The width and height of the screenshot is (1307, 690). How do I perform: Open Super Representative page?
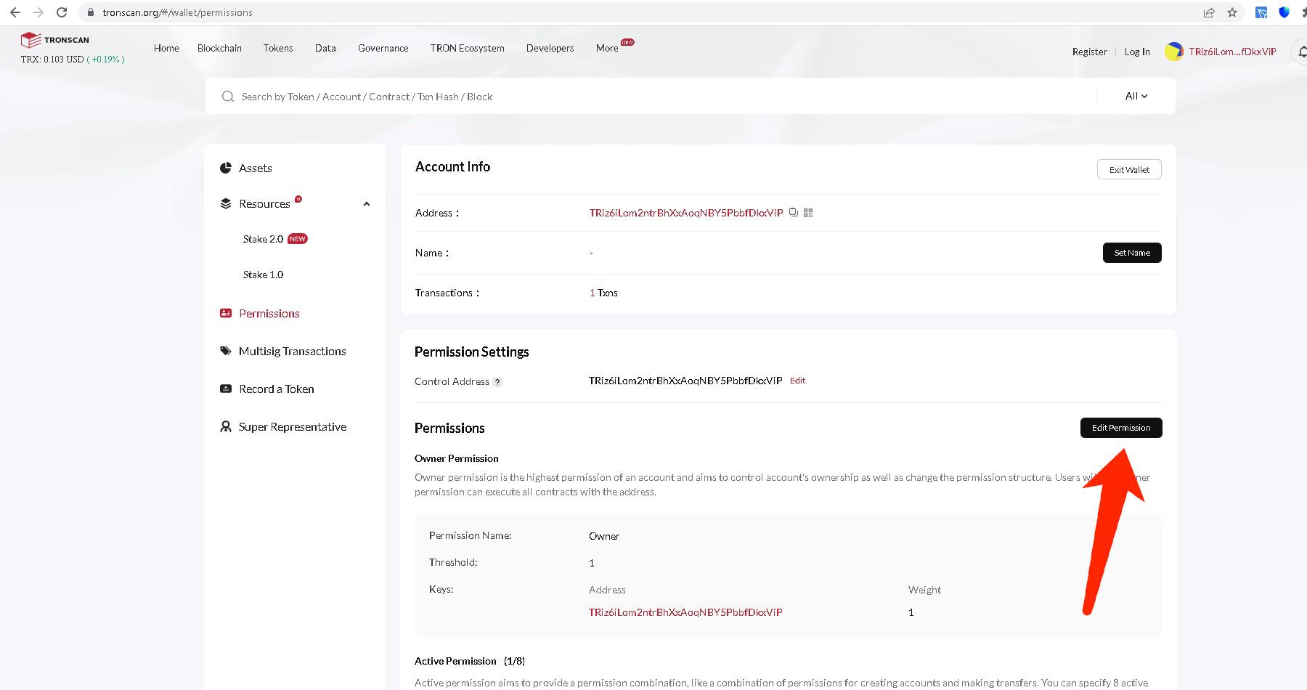pos(293,427)
